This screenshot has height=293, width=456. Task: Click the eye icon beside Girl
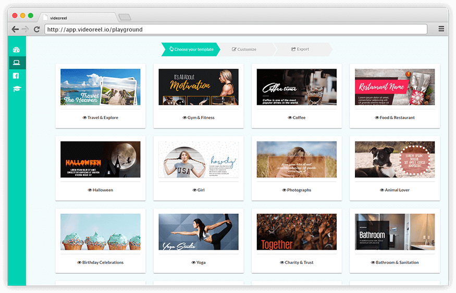194,190
